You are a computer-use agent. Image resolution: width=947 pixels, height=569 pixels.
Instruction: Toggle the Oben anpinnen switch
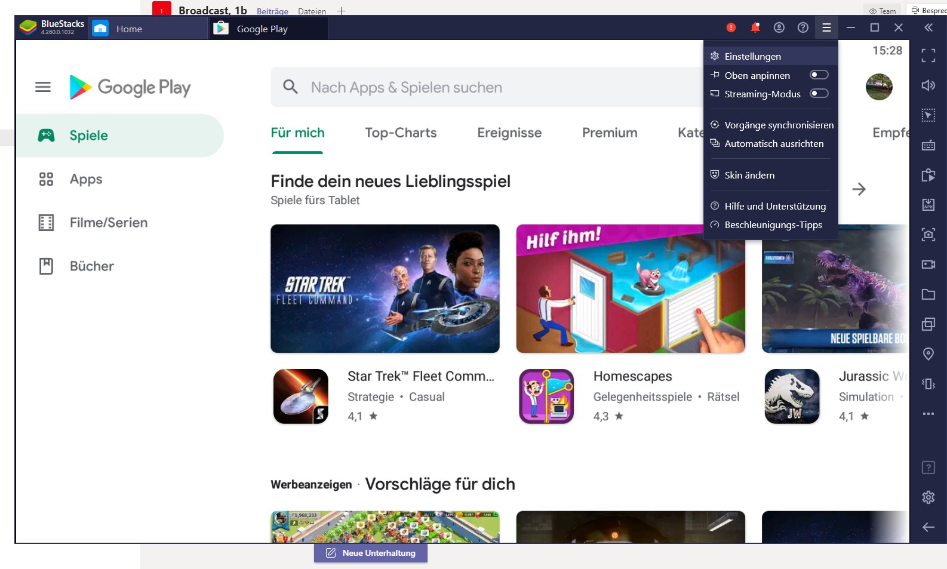click(x=819, y=75)
